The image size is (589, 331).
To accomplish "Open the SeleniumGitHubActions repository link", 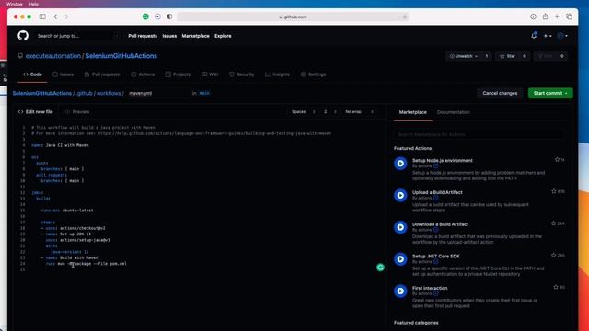I will click(x=121, y=56).
